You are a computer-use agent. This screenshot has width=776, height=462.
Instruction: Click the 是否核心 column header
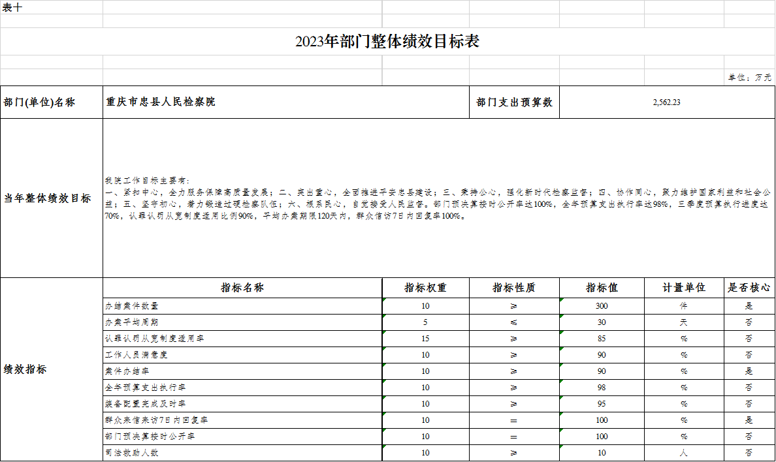click(749, 288)
